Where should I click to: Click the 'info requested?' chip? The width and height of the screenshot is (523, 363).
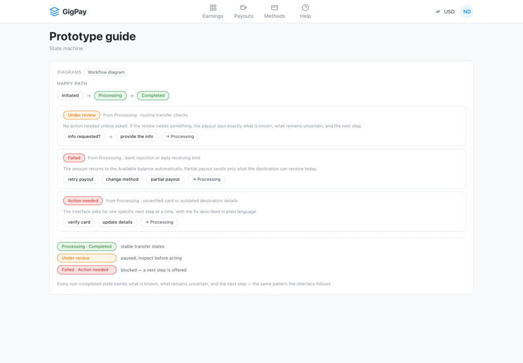coord(84,136)
